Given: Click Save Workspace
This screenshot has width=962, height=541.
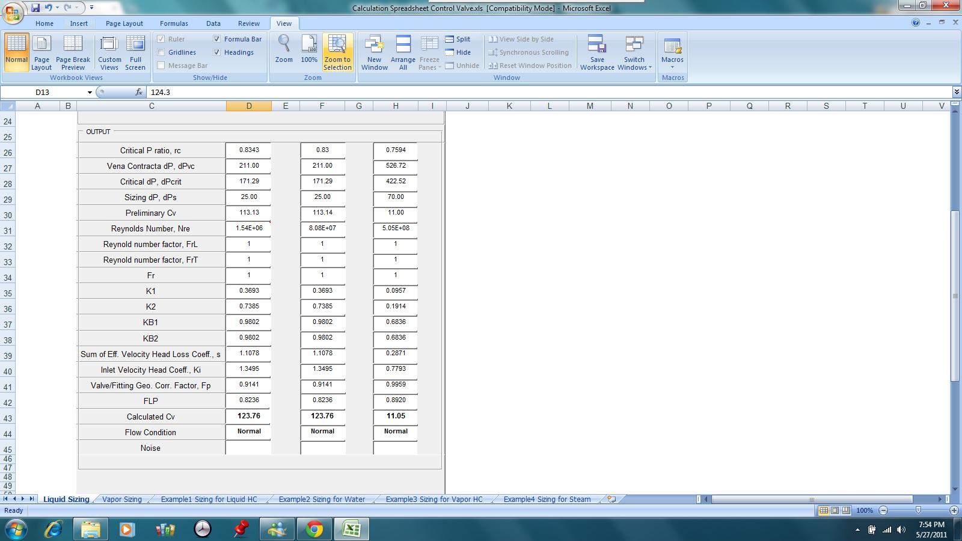Looking at the screenshot, I should (x=597, y=52).
